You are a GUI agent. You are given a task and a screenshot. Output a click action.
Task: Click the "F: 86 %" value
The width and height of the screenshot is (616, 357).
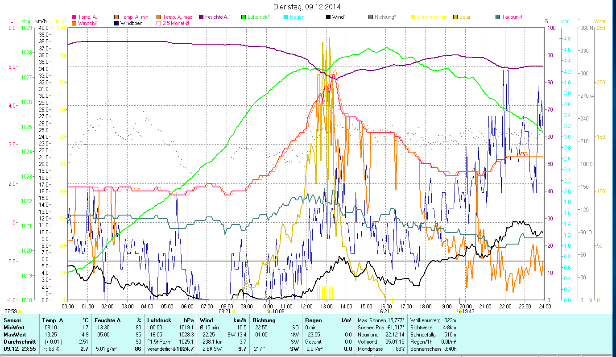click(x=51, y=349)
